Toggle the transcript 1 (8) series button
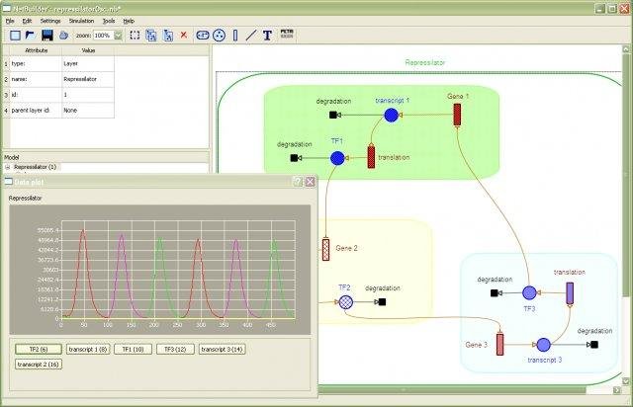The width and height of the screenshot is (633, 407). (x=88, y=350)
